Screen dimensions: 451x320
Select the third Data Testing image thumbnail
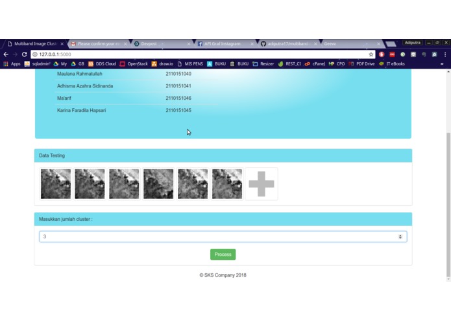coord(124,184)
